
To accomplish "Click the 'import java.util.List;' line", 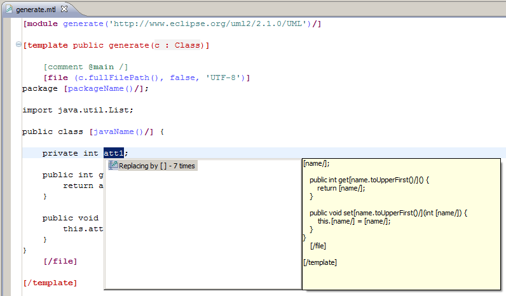I will 78,111.
